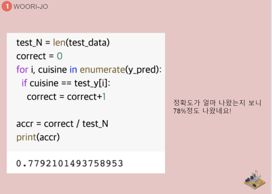Click the green 0 in correct assignment
The width and height of the screenshot is (272, 194).
click(59, 56)
